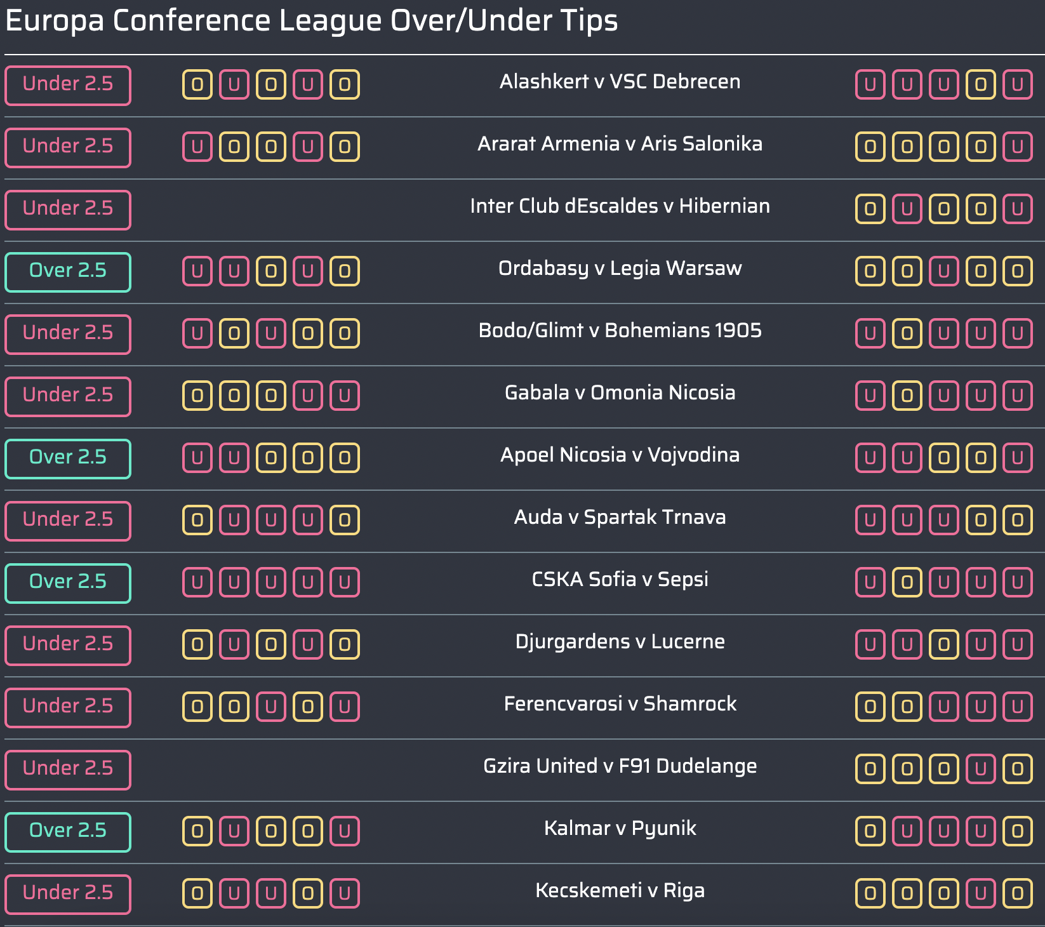
Task: Open Bodo/Glimt v Bohemians 1905 fixture
Action: coord(620,331)
